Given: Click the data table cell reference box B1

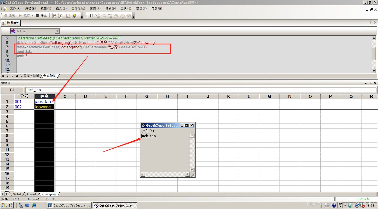Looking at the screenshot, I should click(x=12, y=90).
